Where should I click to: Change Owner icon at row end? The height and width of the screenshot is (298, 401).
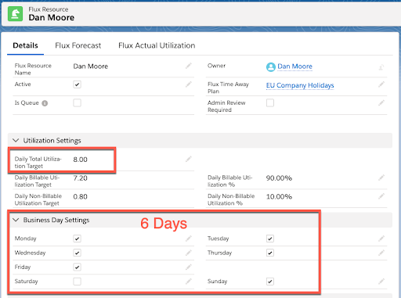[x=381, y=67]
